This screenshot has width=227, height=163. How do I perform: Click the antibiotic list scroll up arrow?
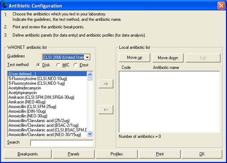pyautogui.click(x=90, y=74)
